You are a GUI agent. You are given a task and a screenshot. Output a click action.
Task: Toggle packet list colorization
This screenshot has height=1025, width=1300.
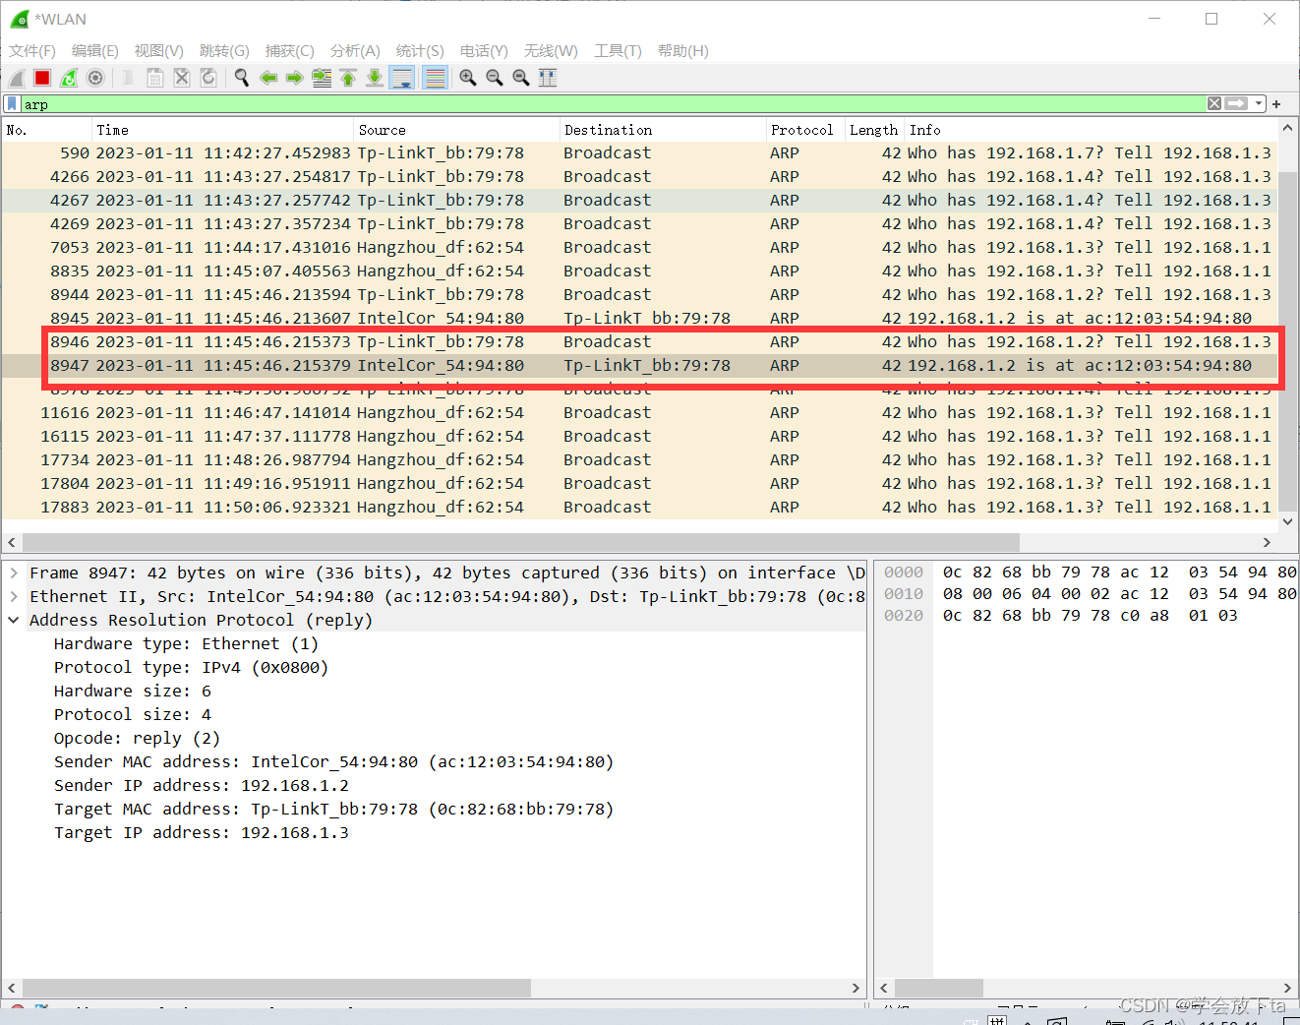(x=435, y=78)
